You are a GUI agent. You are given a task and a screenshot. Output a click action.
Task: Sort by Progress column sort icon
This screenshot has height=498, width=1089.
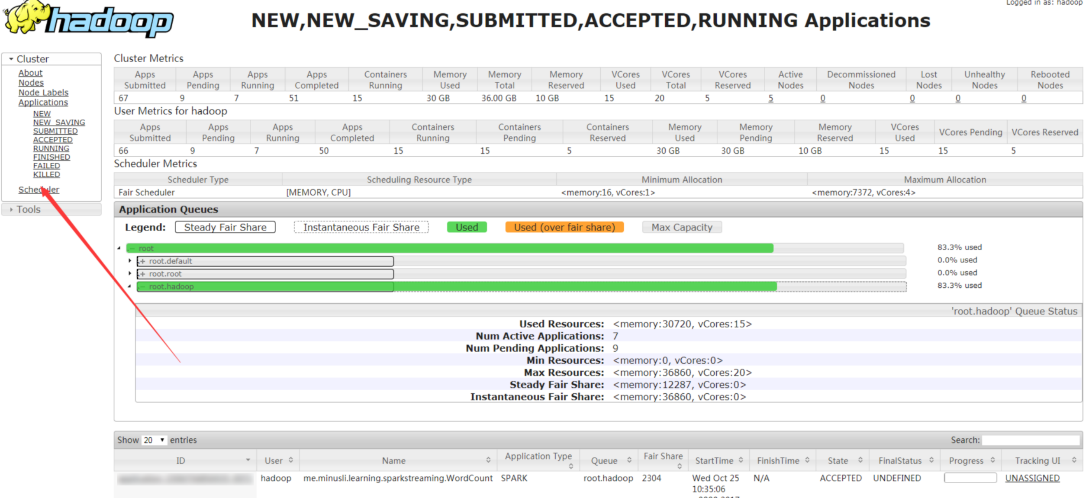click(993, 460)
